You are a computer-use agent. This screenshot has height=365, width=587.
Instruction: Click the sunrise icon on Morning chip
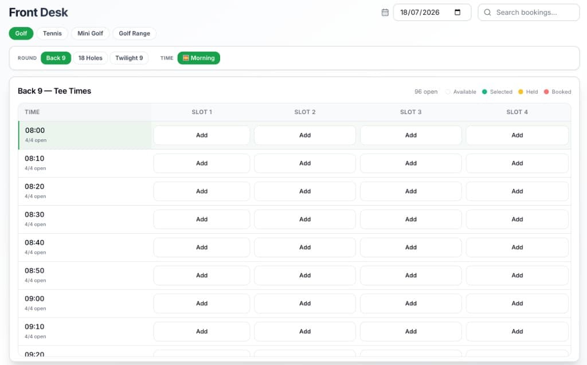click(186, 58)
